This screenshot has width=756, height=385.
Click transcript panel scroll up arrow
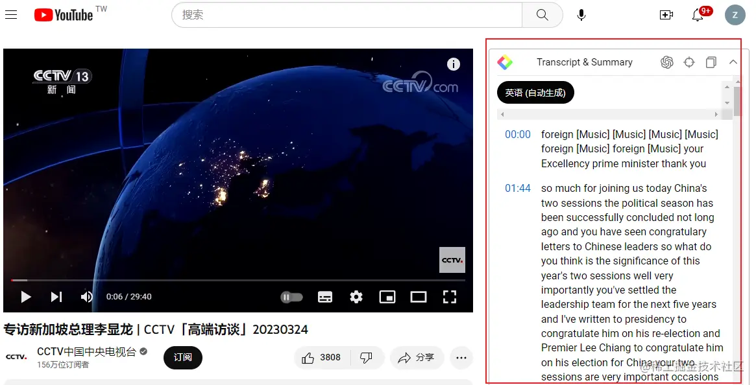click(727, 87)
